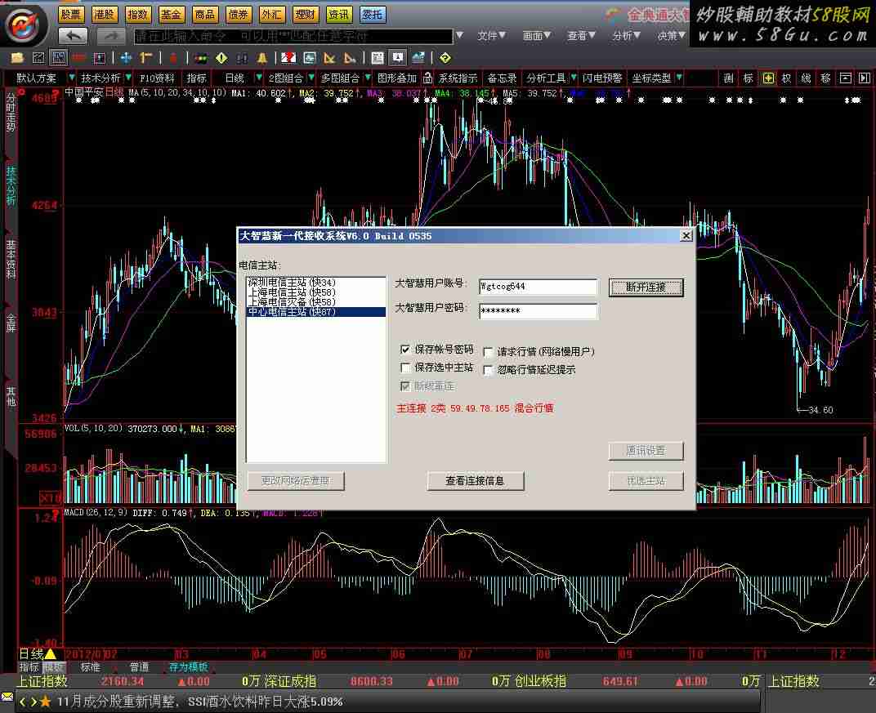Image resolution: width=876 pixels, height=713 pixels.
Task: Switch to the 基金 tab
Action: click(172, 15)
